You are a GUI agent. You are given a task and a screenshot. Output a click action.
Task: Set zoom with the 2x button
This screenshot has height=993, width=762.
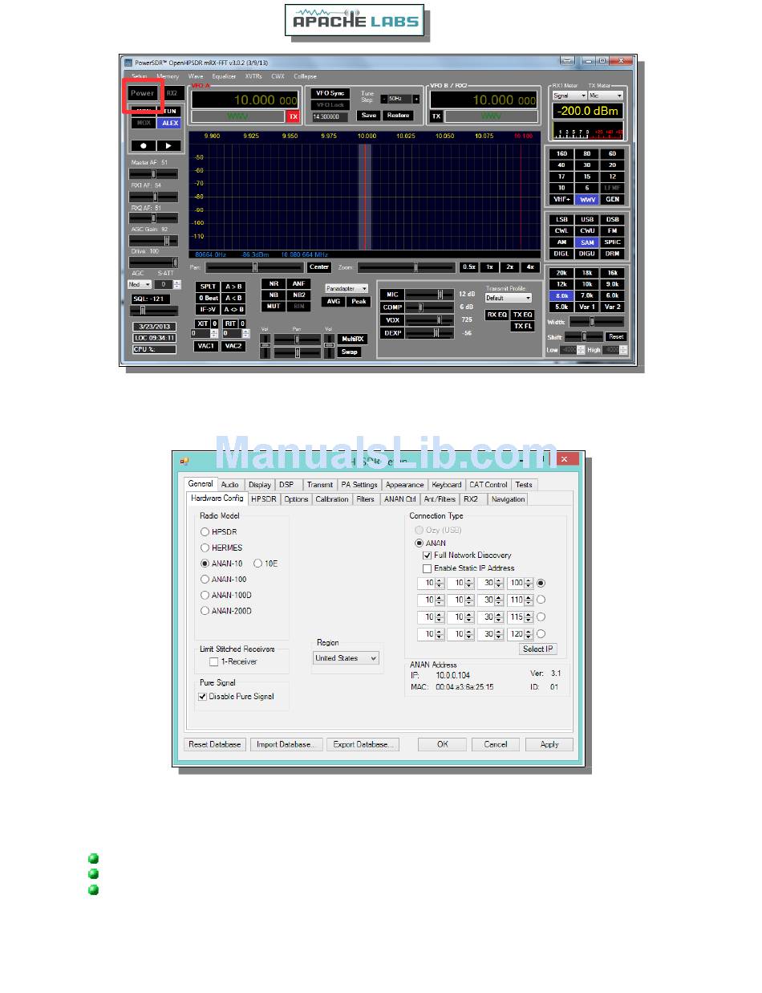tap(509, 267)
